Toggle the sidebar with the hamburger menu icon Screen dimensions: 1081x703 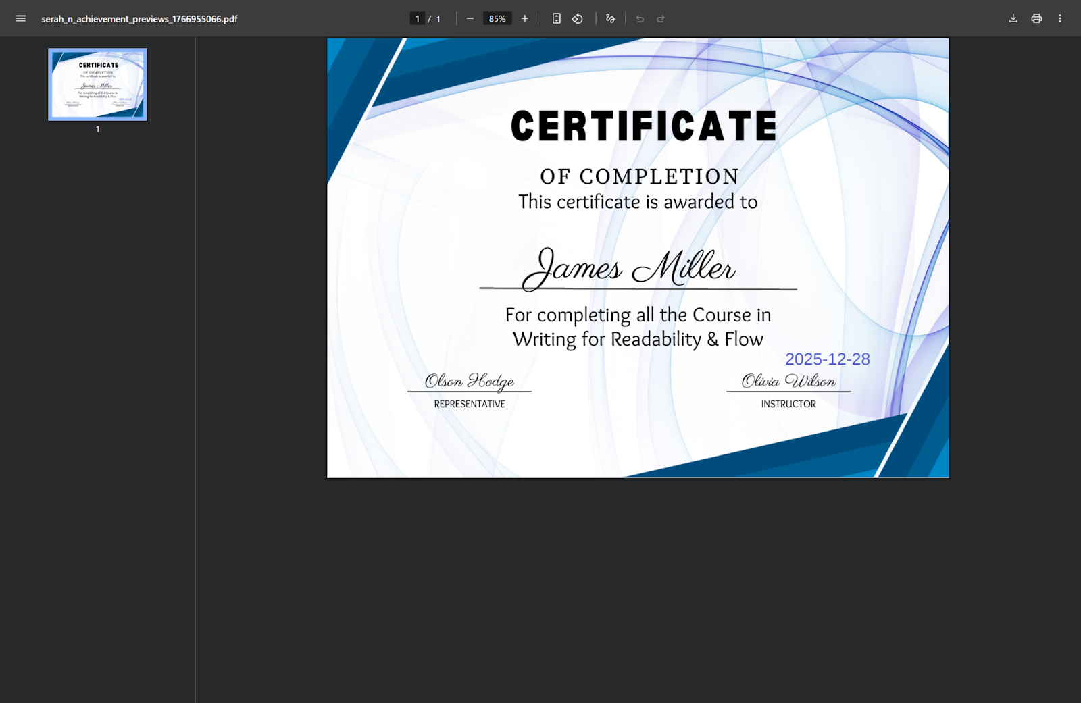[x=21, y=18]
